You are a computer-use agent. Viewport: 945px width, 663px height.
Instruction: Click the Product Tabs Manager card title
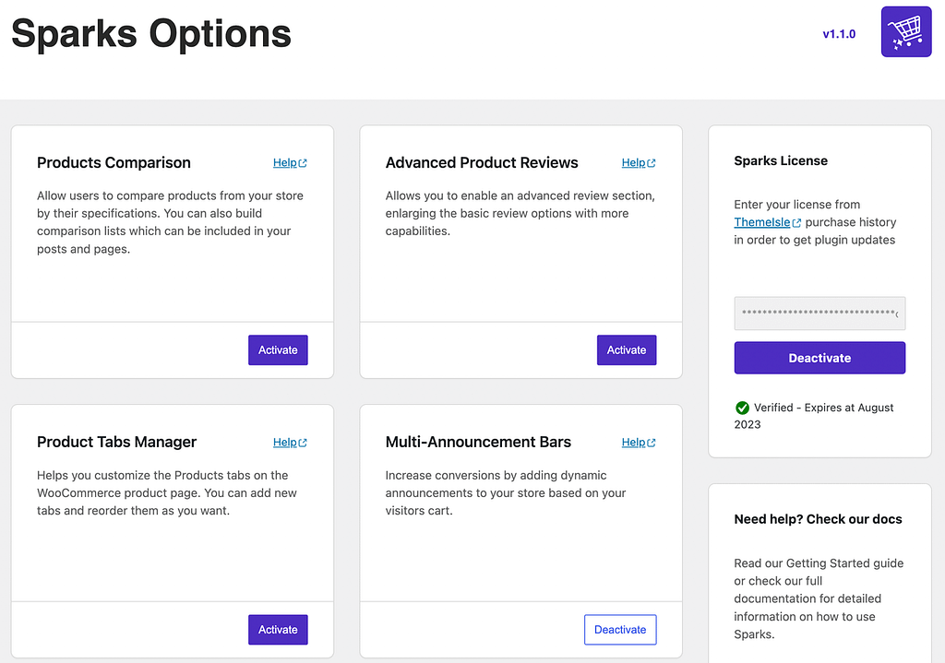pos(117,442)
